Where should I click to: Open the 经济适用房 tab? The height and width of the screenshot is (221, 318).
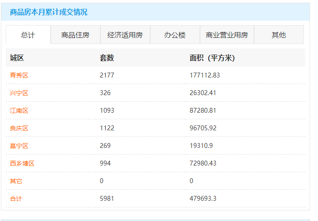(125, 35)
